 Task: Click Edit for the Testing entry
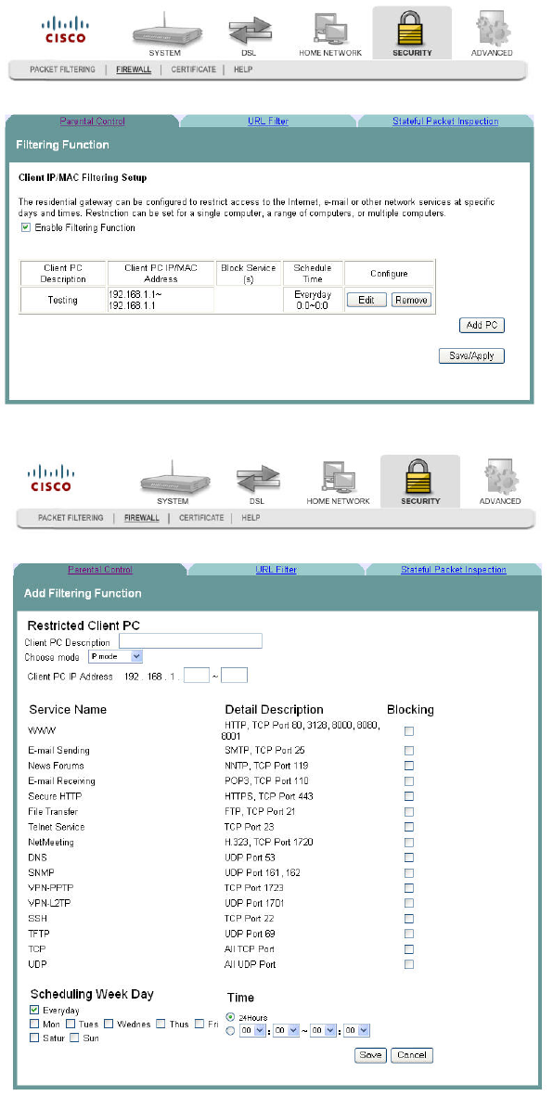[367, 300]
